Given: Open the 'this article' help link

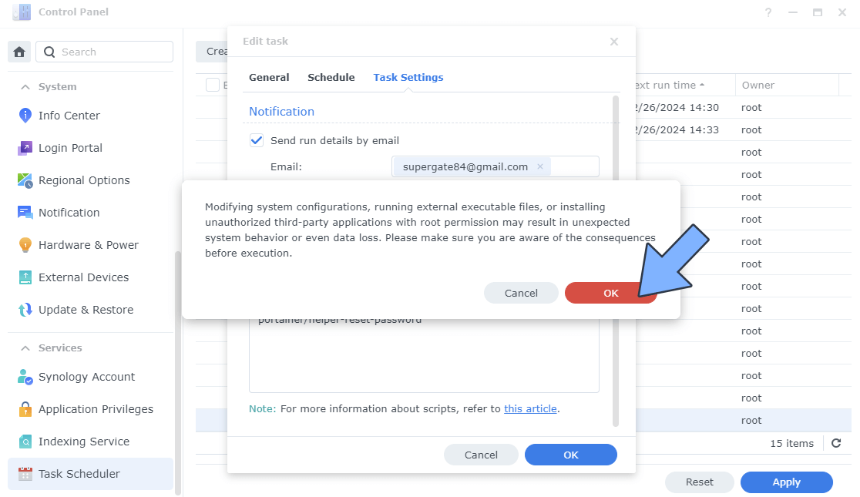Looking at the screenshot, I should click(x=530, y=408).
